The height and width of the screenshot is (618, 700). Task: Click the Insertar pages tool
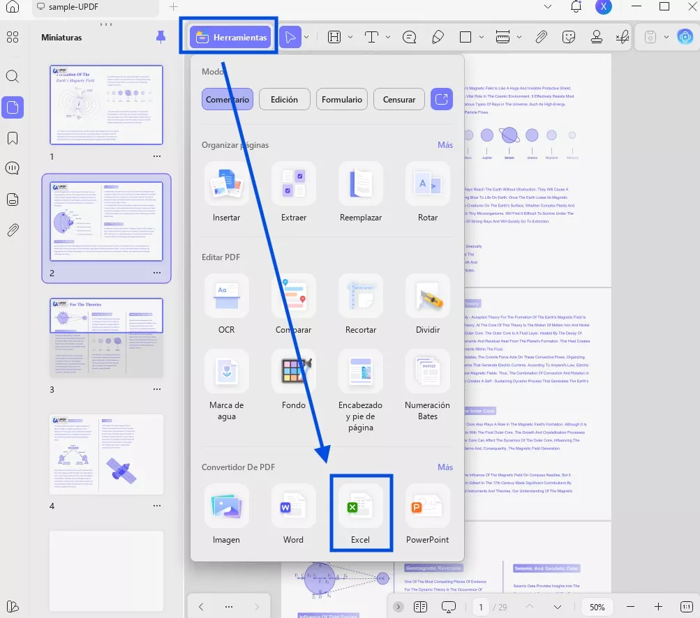click(x=226, y=193)
